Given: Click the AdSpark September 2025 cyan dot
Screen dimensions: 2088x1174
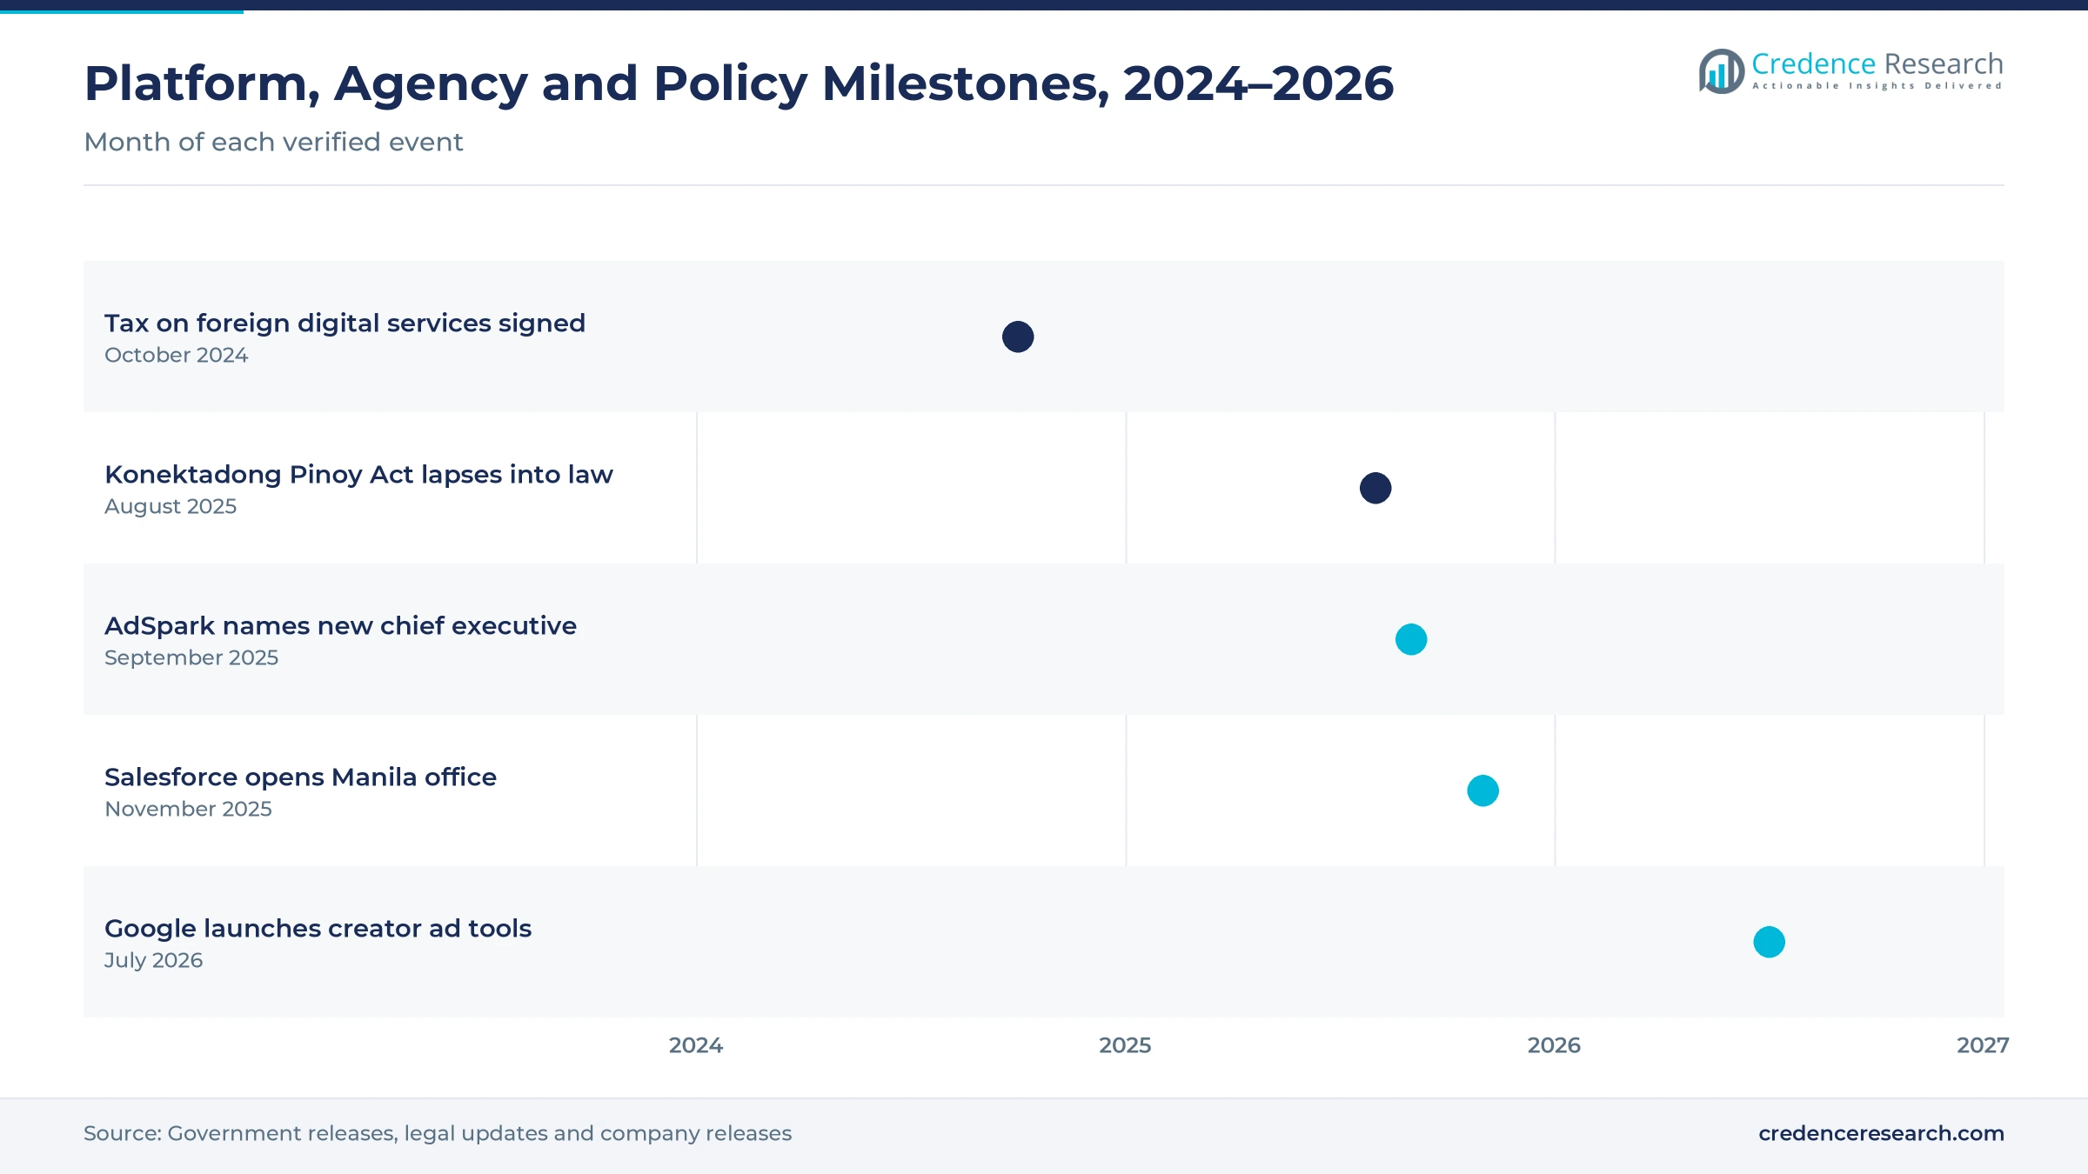Looking at the screenshot, I should tap(1411, 639).
